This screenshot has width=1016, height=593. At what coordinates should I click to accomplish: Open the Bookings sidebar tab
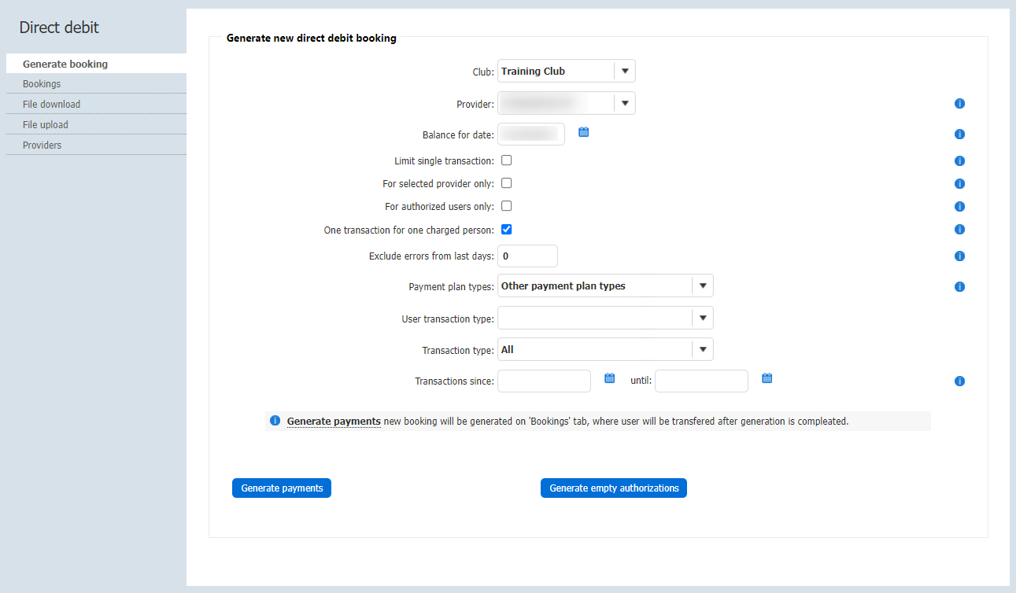pos(42,84)
